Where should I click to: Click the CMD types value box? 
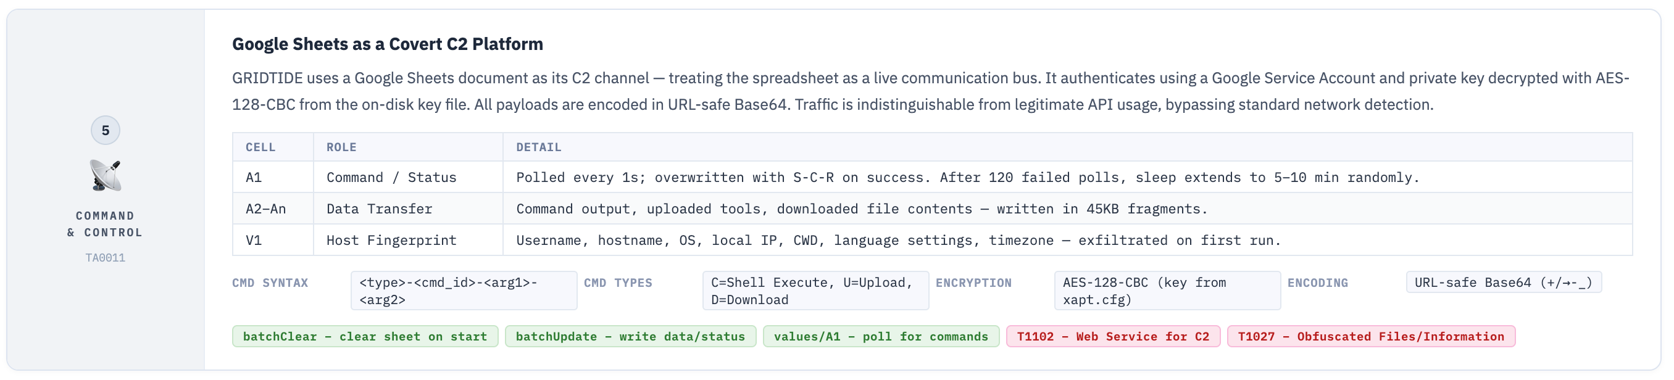815,291
